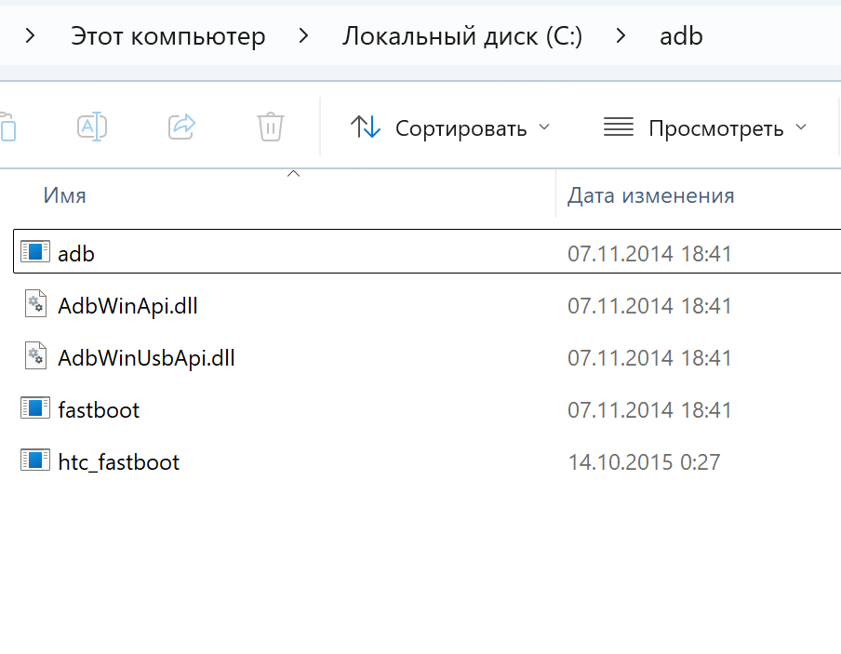Click the AdbWinApi.dll gear file icon

click(x=36, y=303)
